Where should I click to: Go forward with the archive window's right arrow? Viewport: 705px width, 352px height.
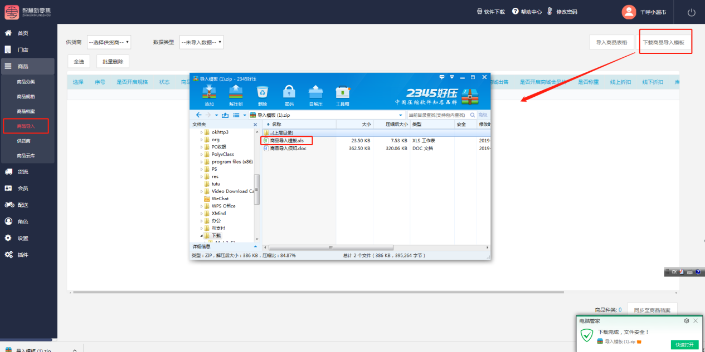208,115
